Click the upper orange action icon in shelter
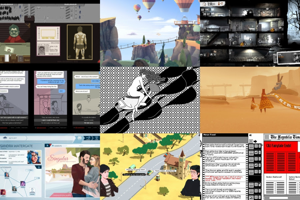 (x=272, y=30)
